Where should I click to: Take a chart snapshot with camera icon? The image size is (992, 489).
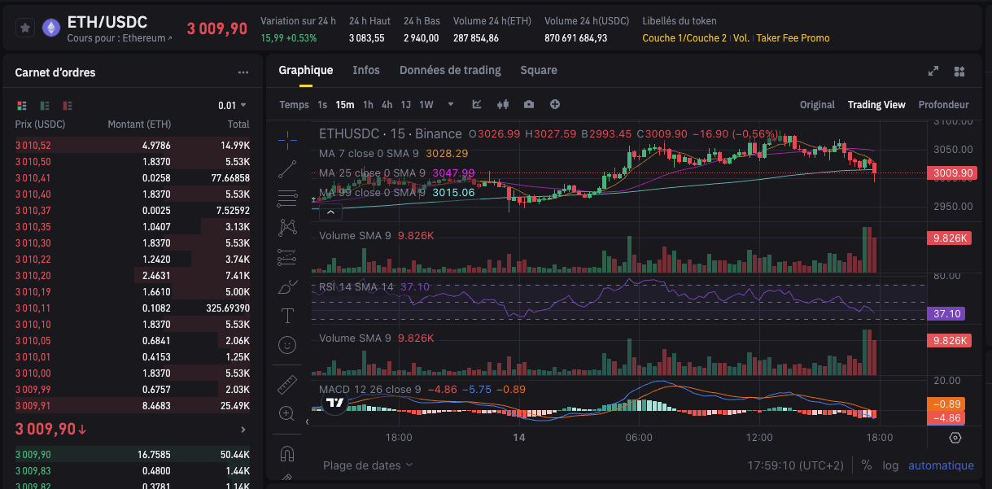click(529, 104)
